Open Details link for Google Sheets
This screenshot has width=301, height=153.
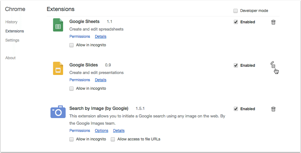(x=101, y=37)
